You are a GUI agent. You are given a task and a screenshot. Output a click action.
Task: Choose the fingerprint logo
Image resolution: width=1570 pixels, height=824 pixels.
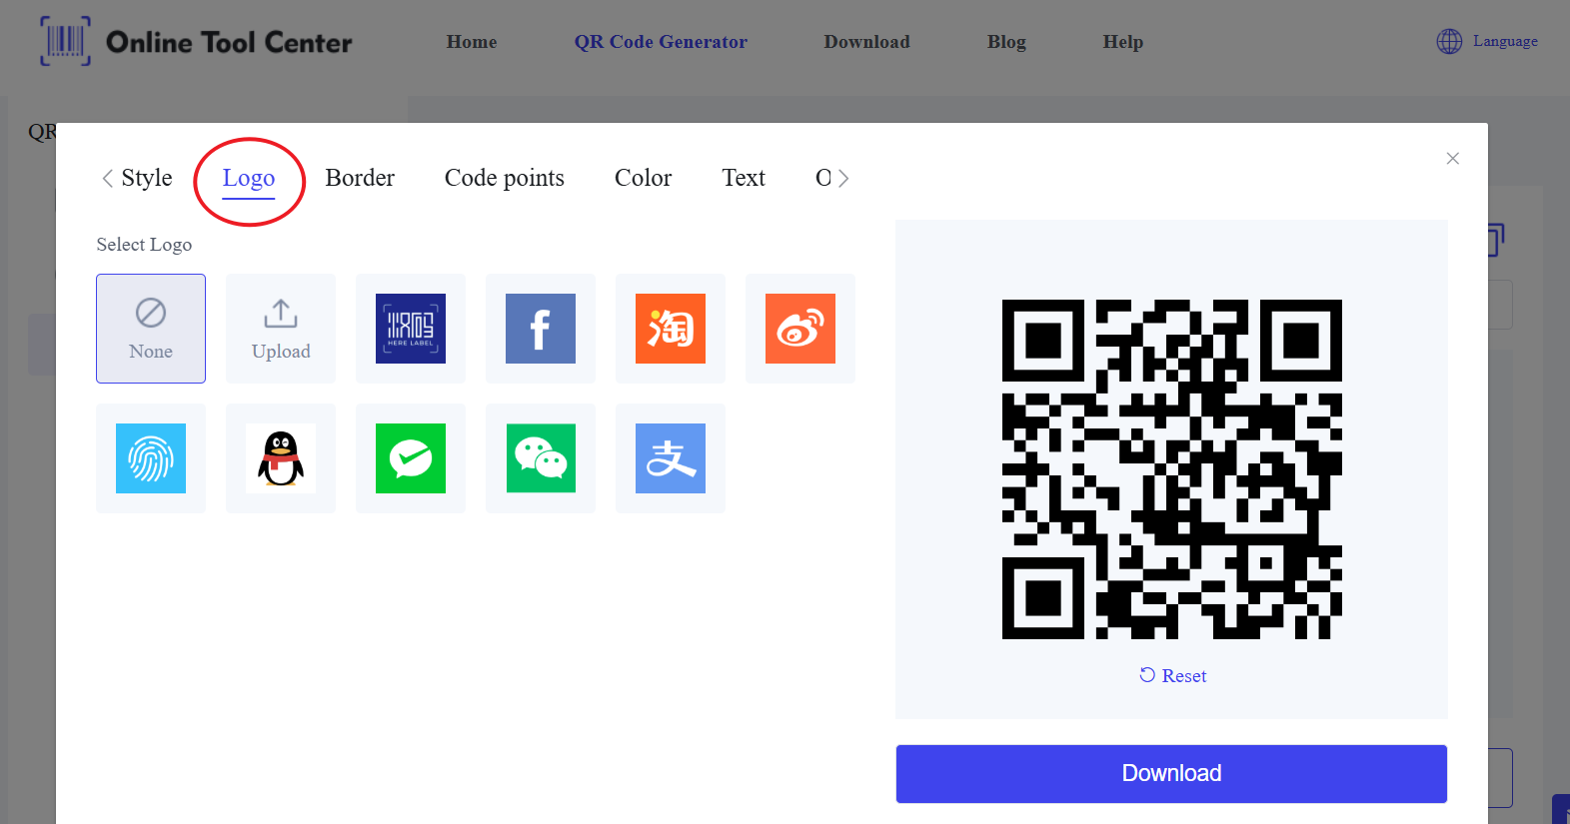tap(151, 458)
